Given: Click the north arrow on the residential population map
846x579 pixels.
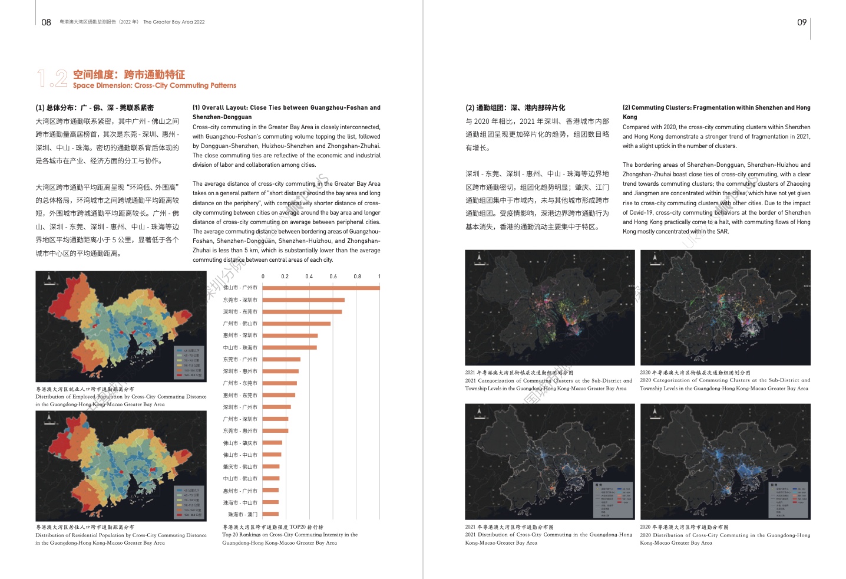Looking at the screenshot, I should point(48,420).
